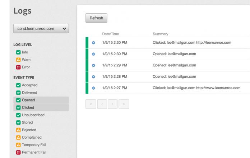
Task: Go to the previous page arrow
Action: (x=102, y=104)
